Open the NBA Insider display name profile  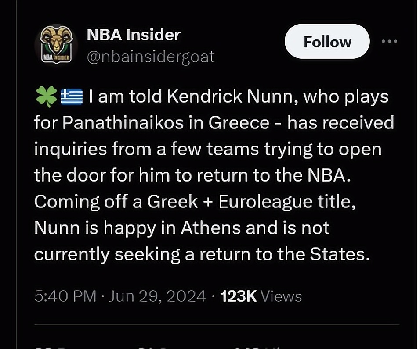(134, 35)
